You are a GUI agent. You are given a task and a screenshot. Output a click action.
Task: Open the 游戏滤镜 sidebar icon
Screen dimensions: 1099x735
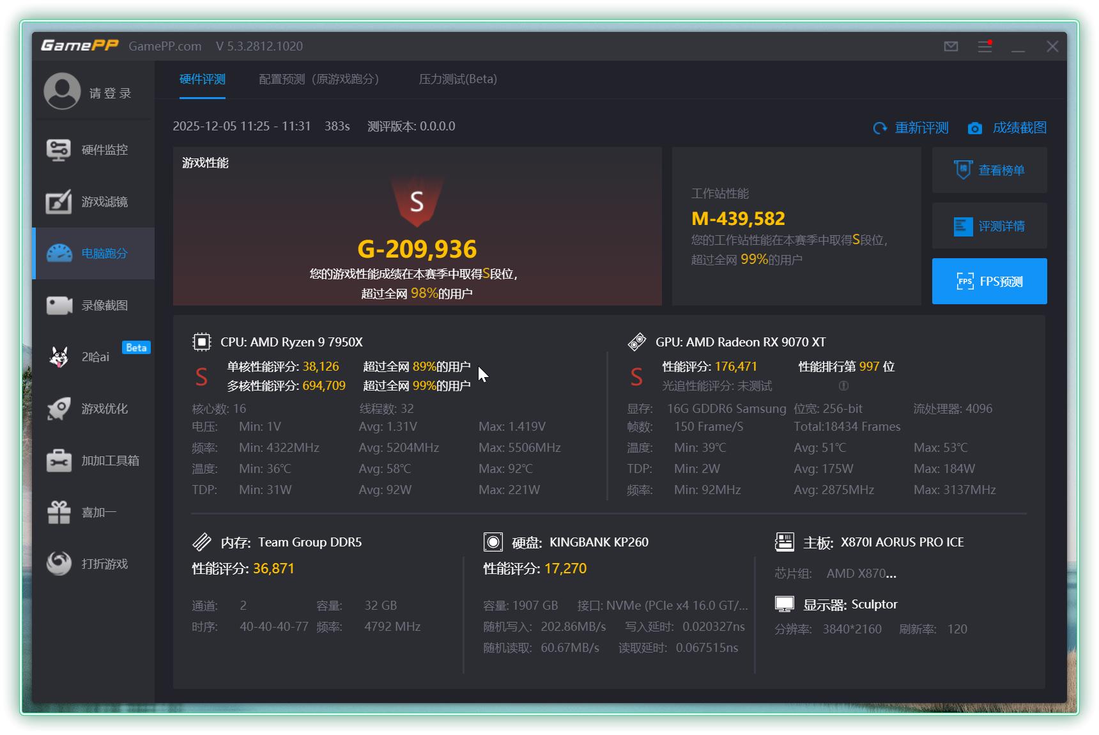58,202
